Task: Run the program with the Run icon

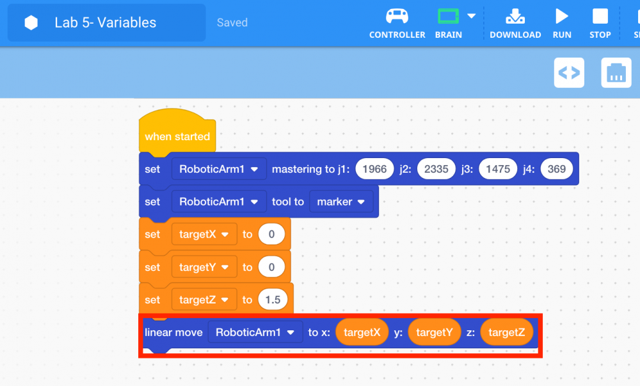Action: (x=561, y=17)
